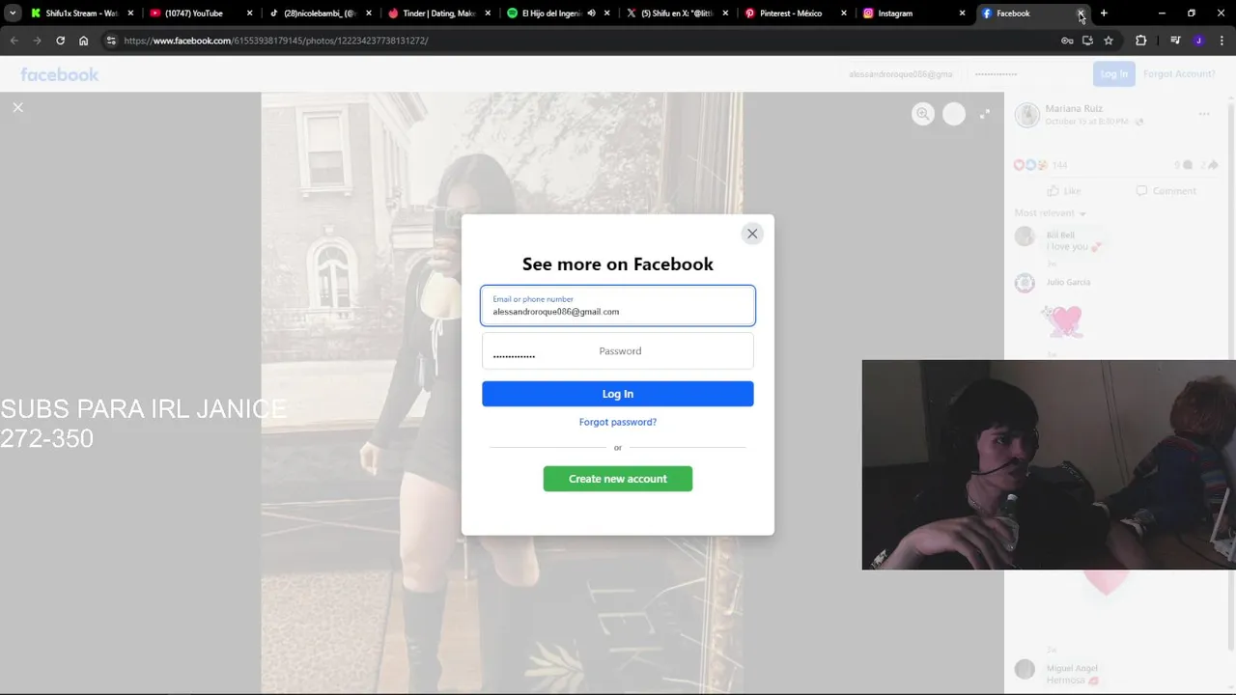Click the Create new account button
This screenshot has width=1236, height=695.
[618, 479]
